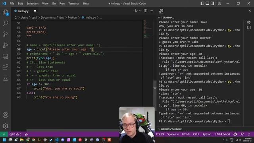The height and width of the screenshot is (143, 254).
Task: Click the debug launch status bar icon
Action: [26, 134]
